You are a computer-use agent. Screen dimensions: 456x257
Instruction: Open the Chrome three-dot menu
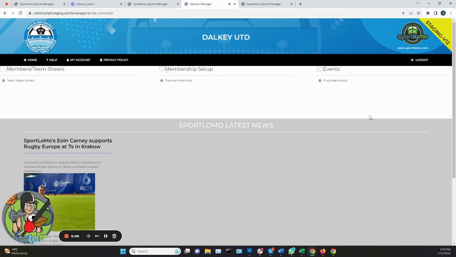click(x=451, y=13)
